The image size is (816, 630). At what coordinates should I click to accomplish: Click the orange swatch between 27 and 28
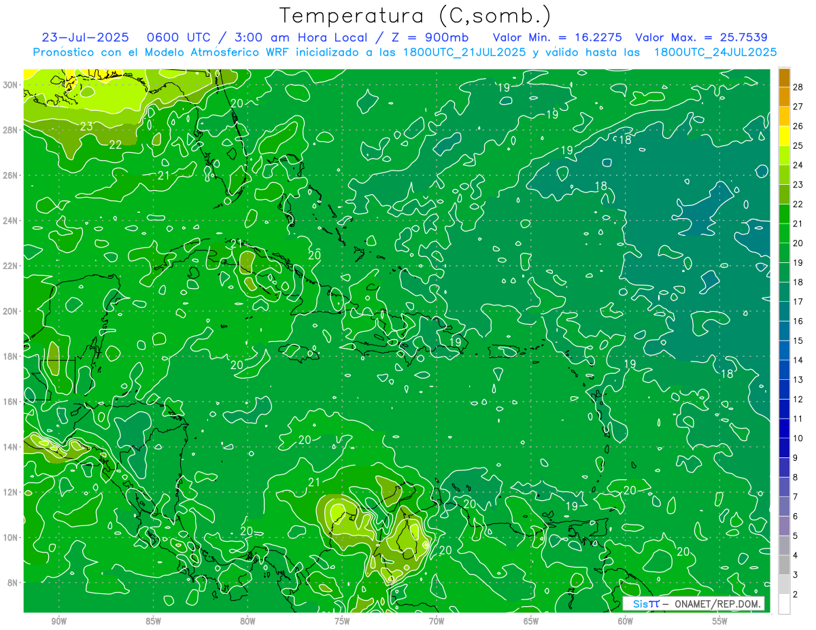click(x=784, y=97)
